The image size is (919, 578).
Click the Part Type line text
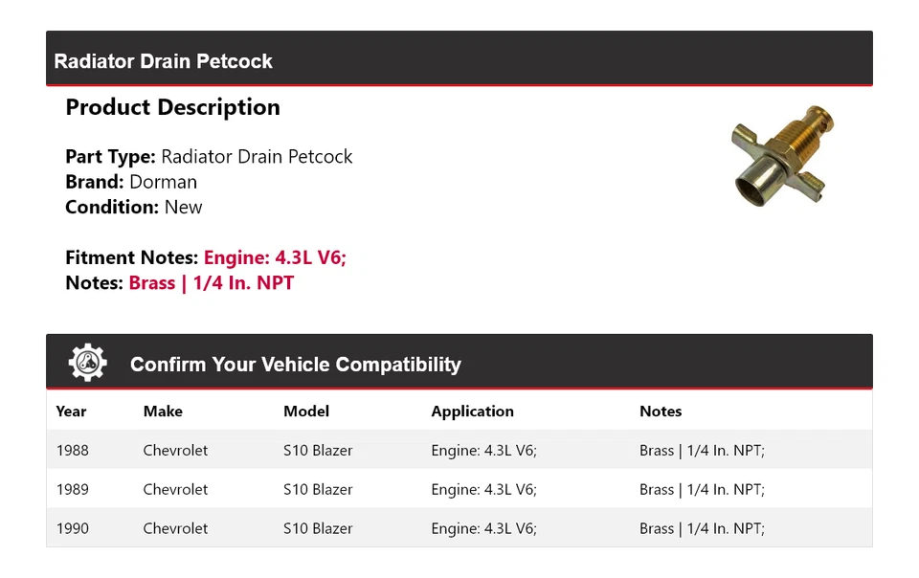[x=209, y=157]
